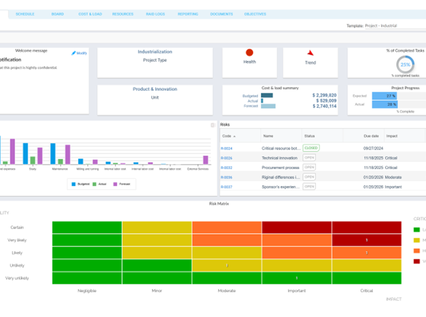Click the red Trend arrow icon
The image size is (426, 317).
310,53
